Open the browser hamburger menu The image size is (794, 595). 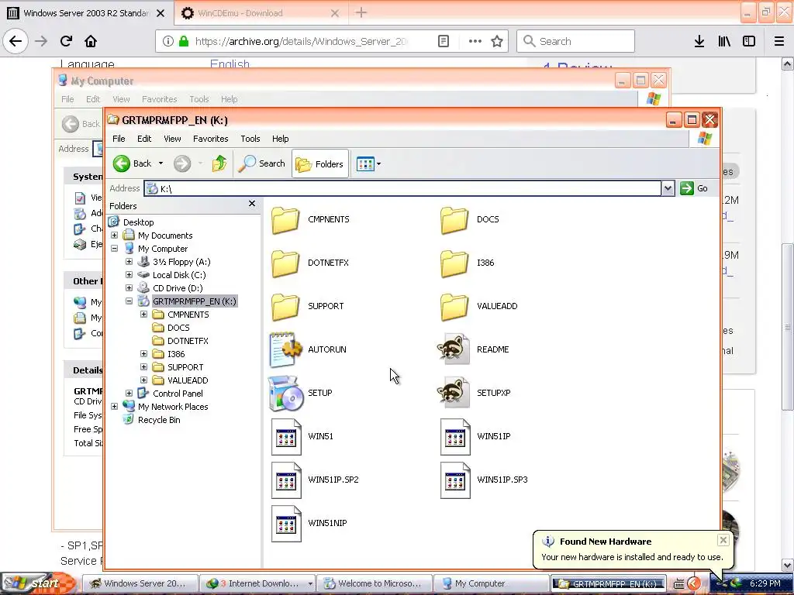point(779,42)
